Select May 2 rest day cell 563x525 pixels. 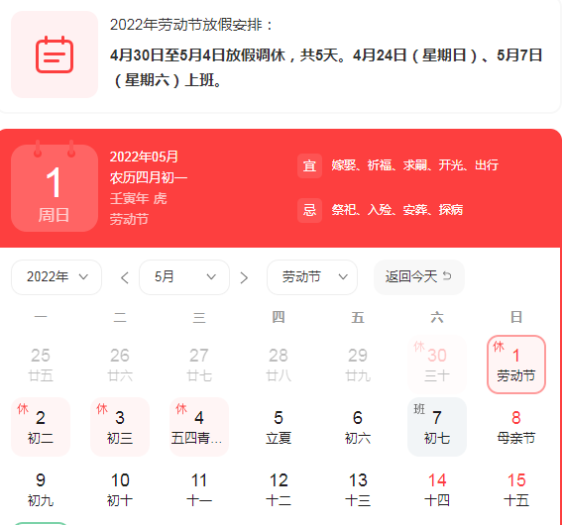point(41,427)
